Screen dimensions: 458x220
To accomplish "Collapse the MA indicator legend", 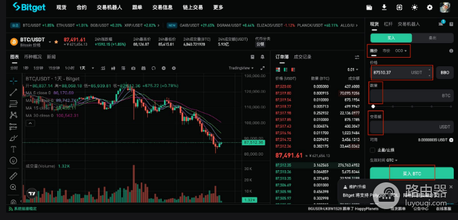I will coord(30,123).
